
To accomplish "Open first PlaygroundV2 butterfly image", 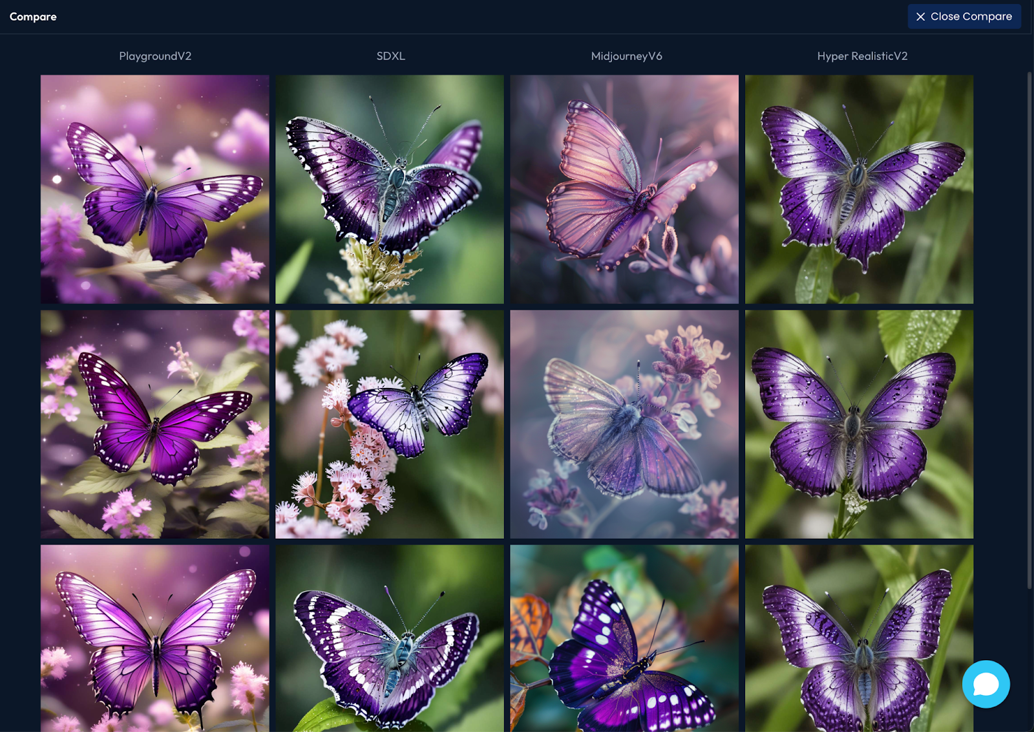I will click(155, 189).
